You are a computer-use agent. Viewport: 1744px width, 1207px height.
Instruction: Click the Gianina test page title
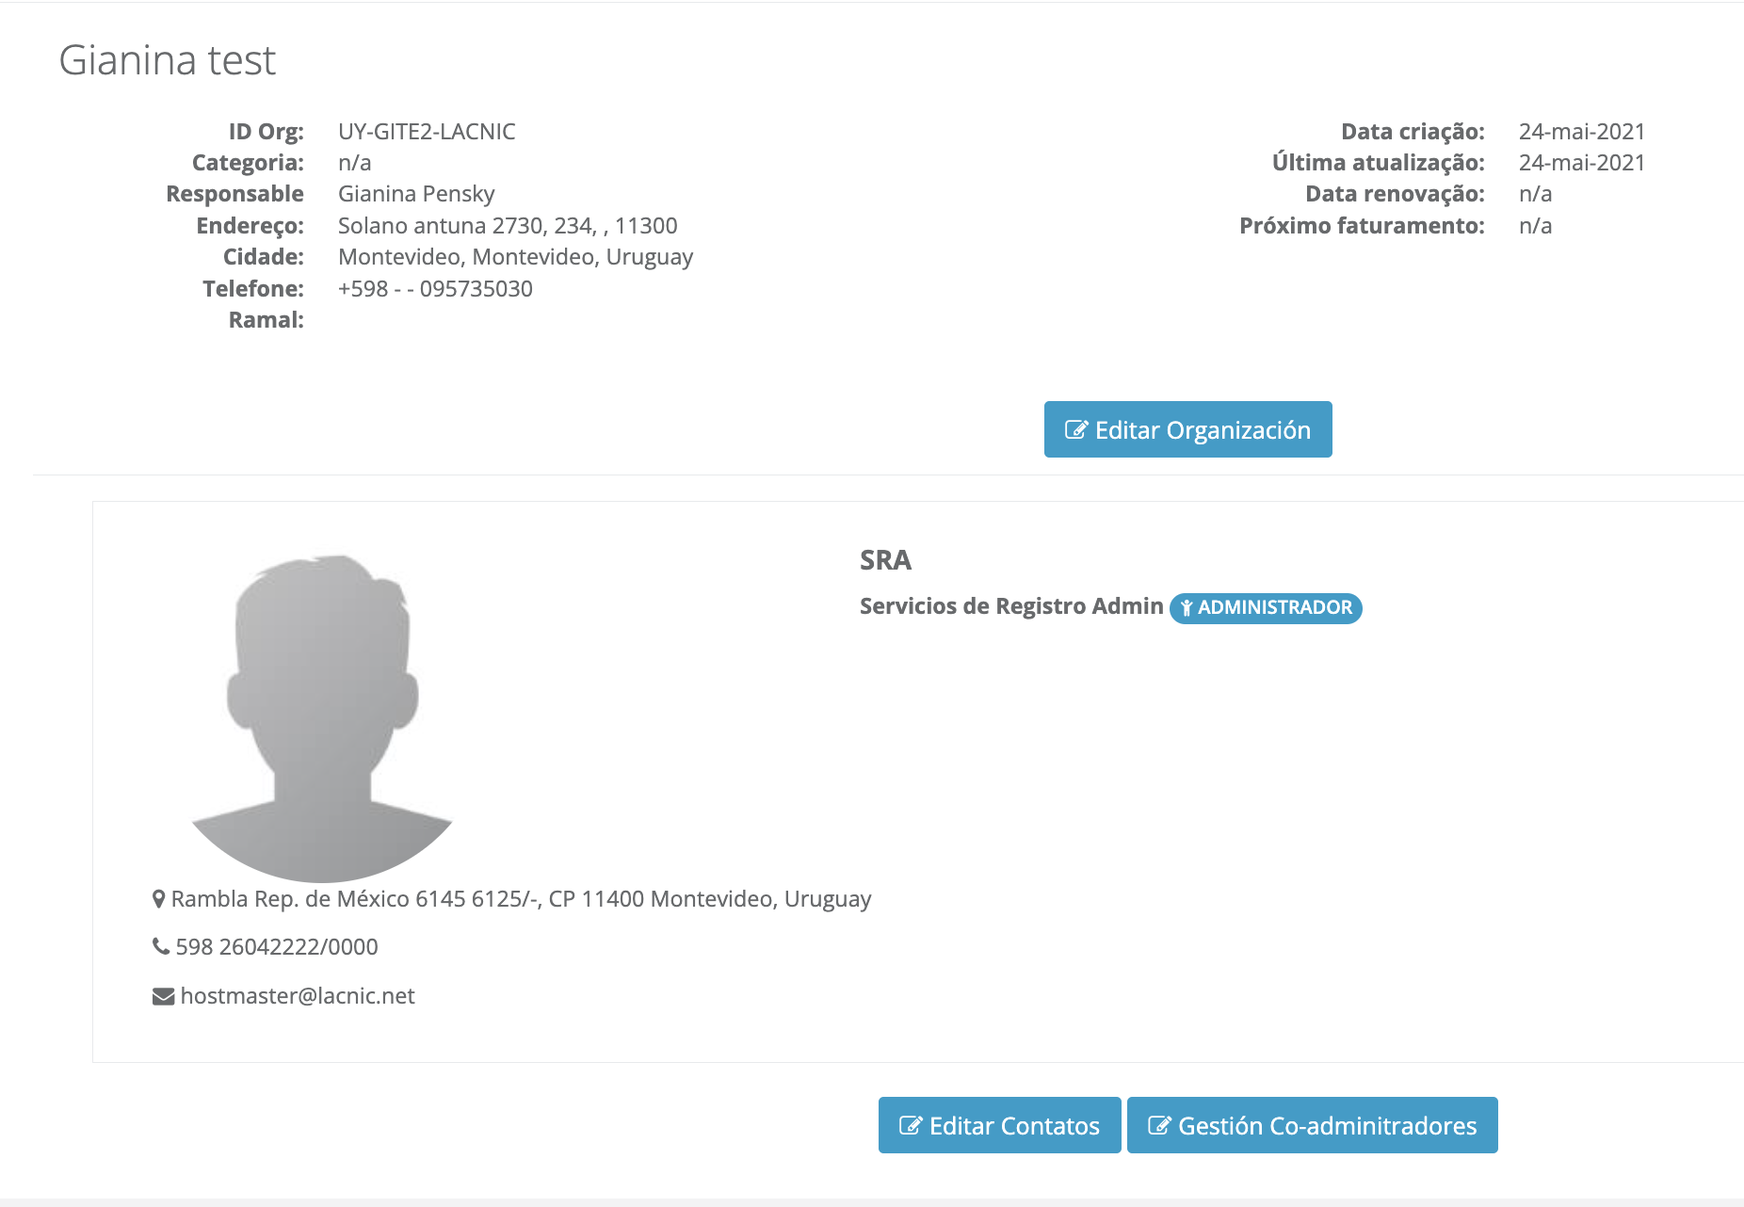click(x=168, y=60)
